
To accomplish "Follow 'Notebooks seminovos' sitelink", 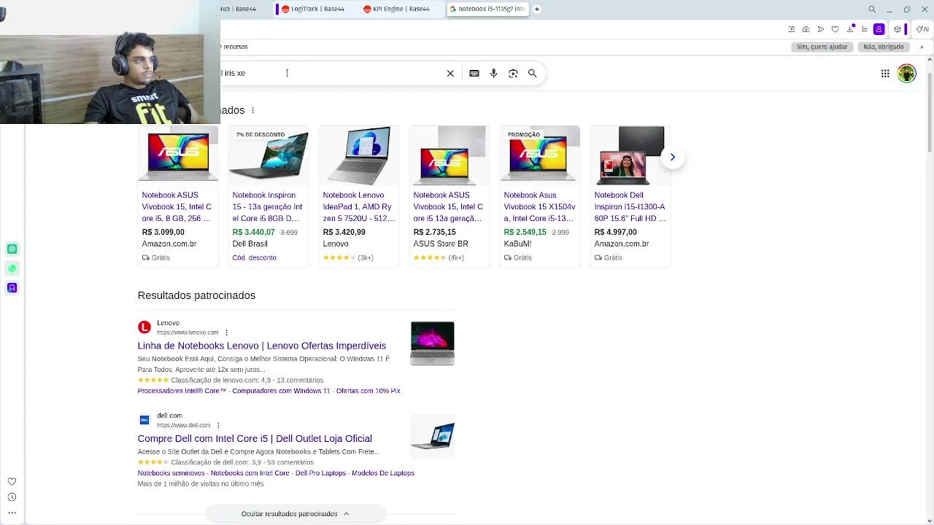I will [x=171, y=473].
